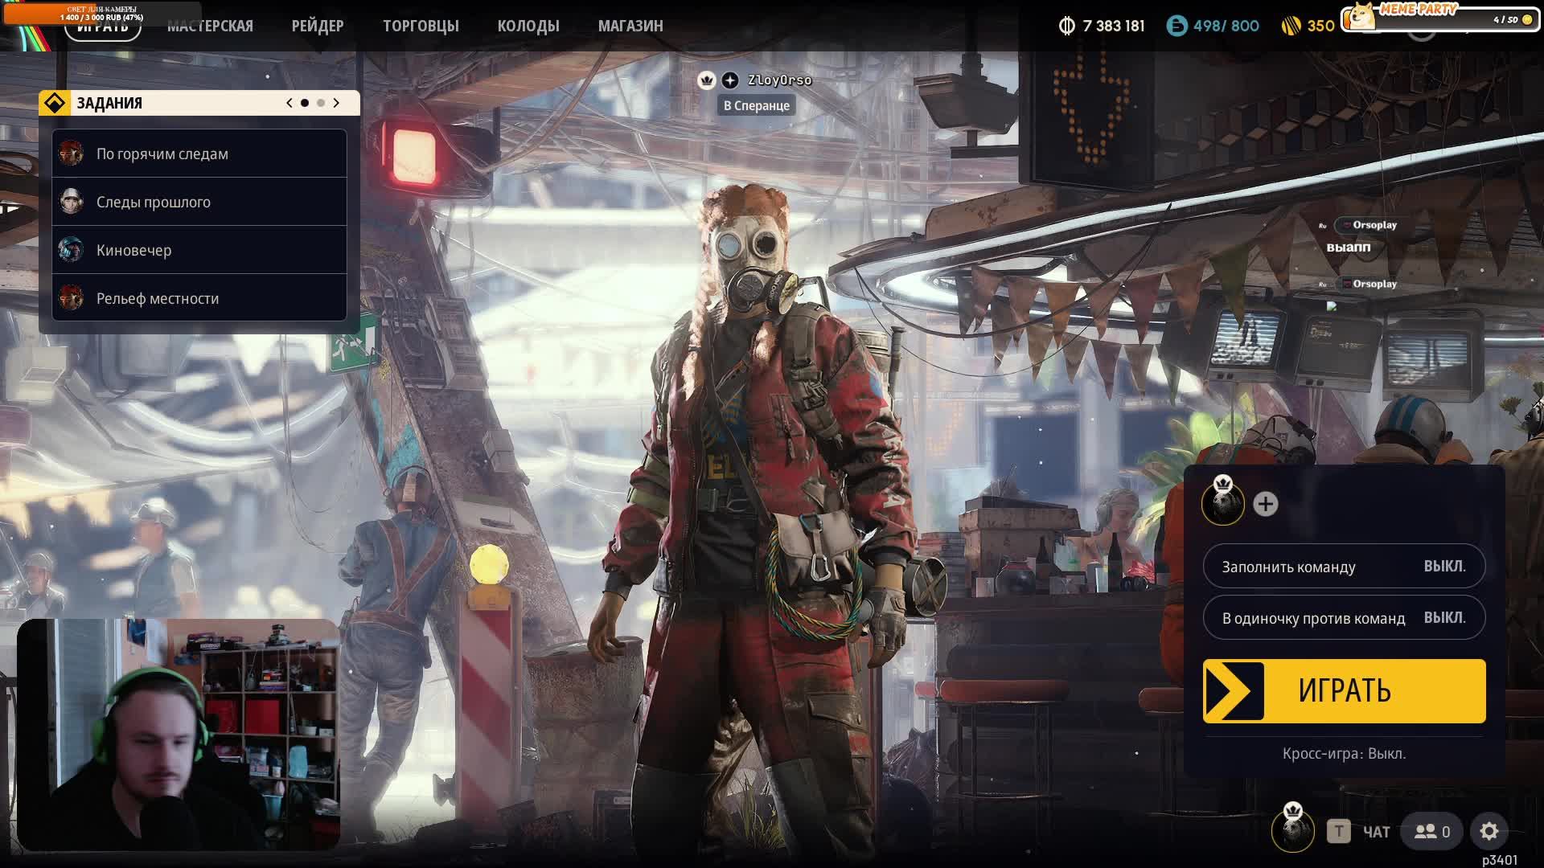Click the yellow Задания diamond icon
Viewport: 1544px width, 868px height.
click(55, 103)
